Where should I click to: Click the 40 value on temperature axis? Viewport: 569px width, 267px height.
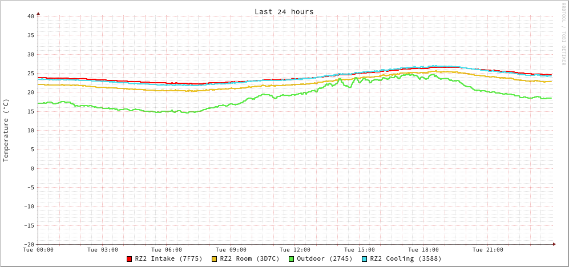30,17
